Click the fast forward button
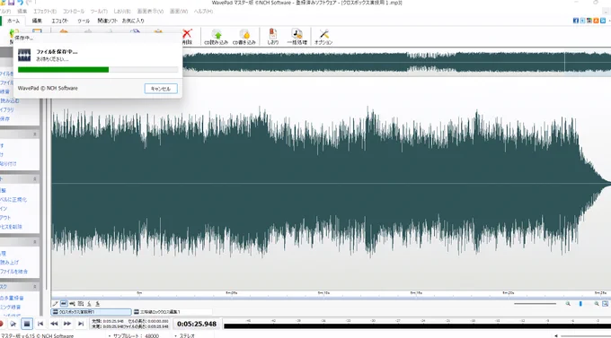This screenshot has height=338, width=611. coord(67,324)
